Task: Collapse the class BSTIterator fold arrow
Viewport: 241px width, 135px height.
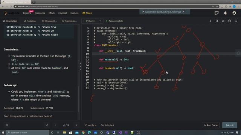Action: [x=90, y=45]
